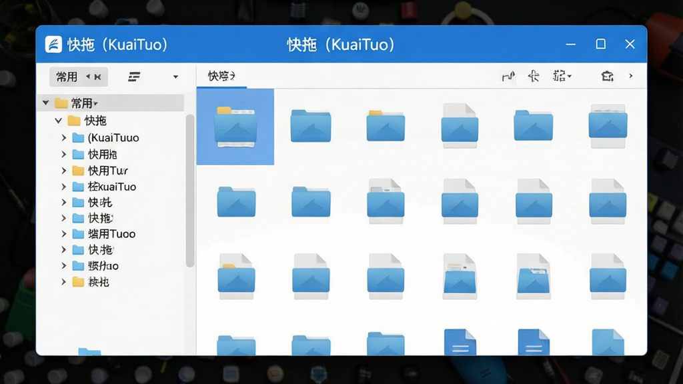Open the small dropdown caret after 常用 tree label
The width and height of the screenshot is (683, 384).
96,104
